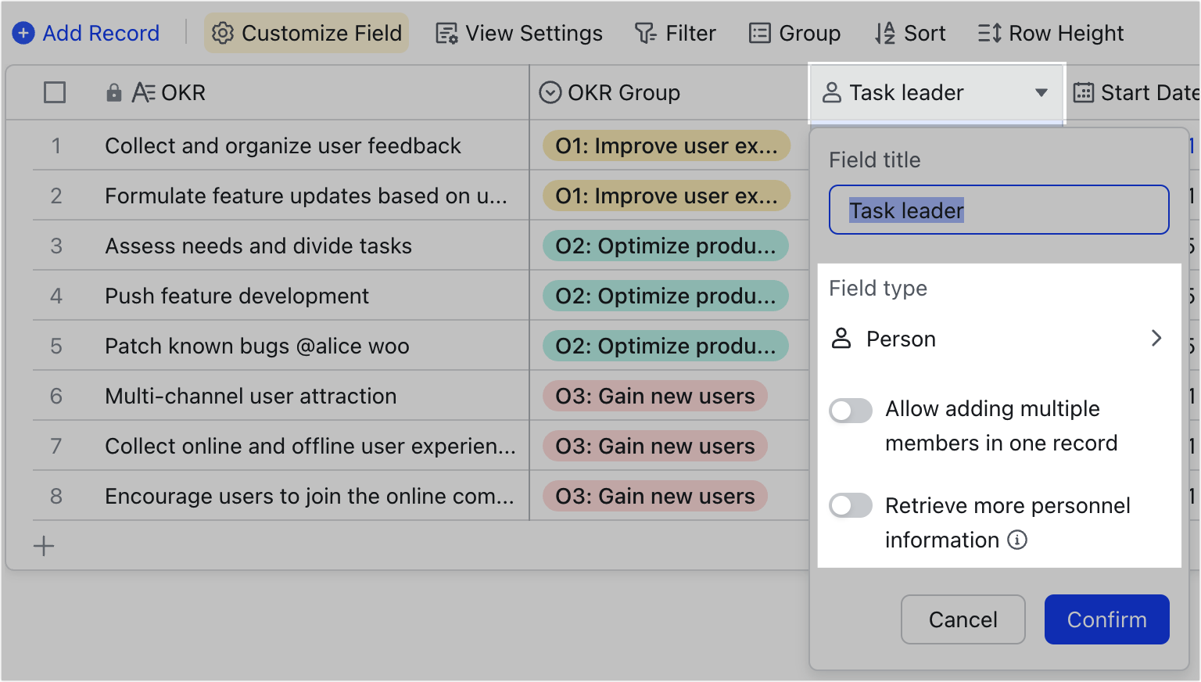
Task: Click the lock icon beside OKR header
Action: [114, 92]
